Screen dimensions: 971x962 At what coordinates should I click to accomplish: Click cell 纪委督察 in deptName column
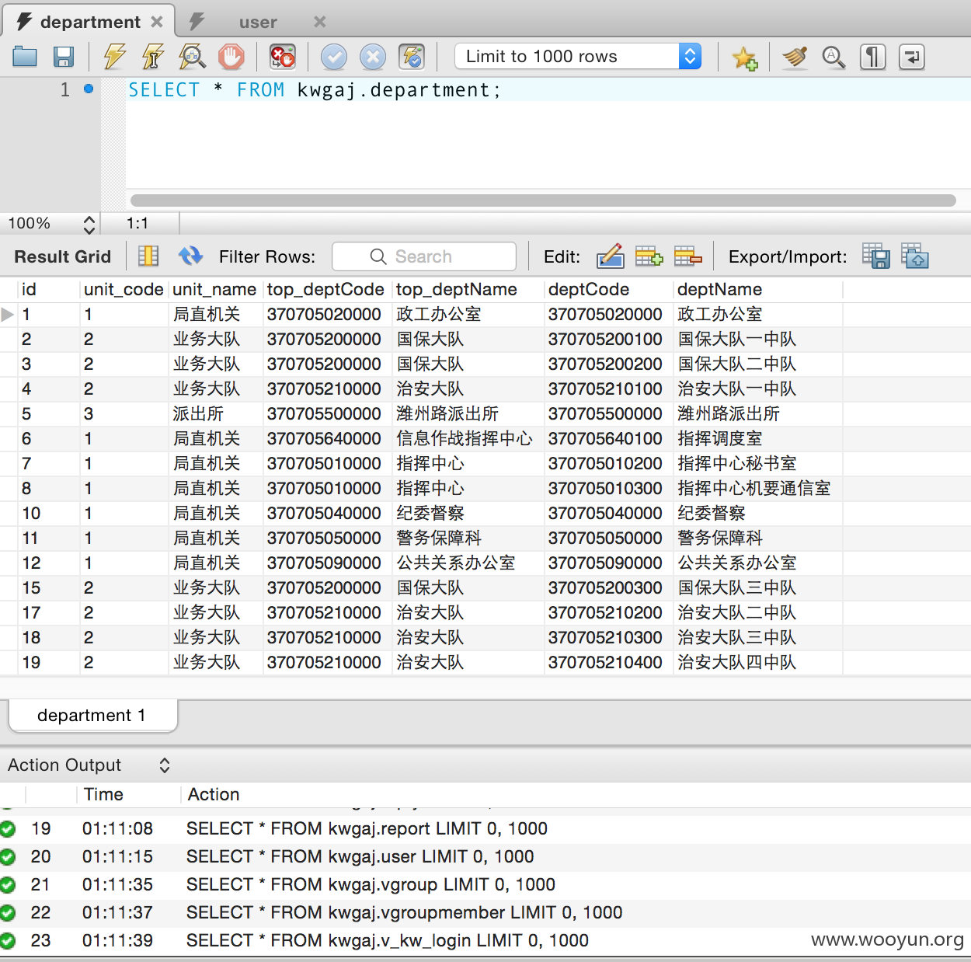click(758, 514)
